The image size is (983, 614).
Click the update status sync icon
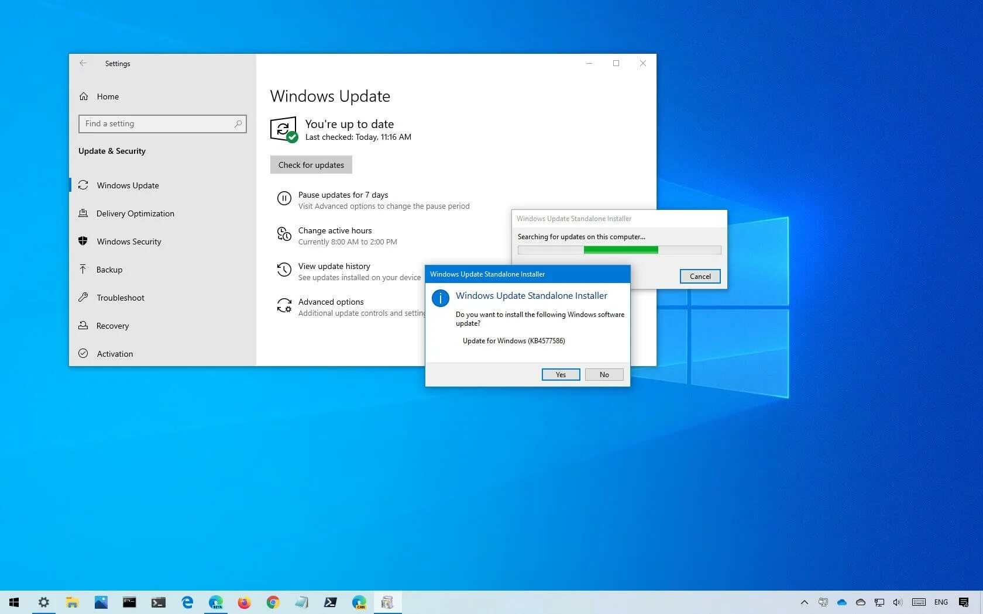tap(284, 129)
